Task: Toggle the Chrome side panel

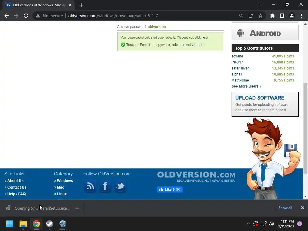Action: [x=282, y=16]
